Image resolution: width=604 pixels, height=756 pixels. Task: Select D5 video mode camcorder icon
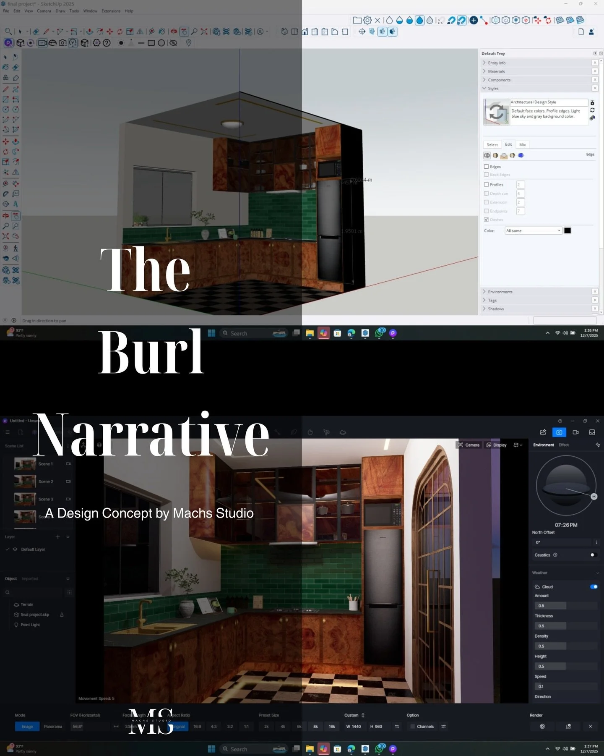click(x=575, y=432)
